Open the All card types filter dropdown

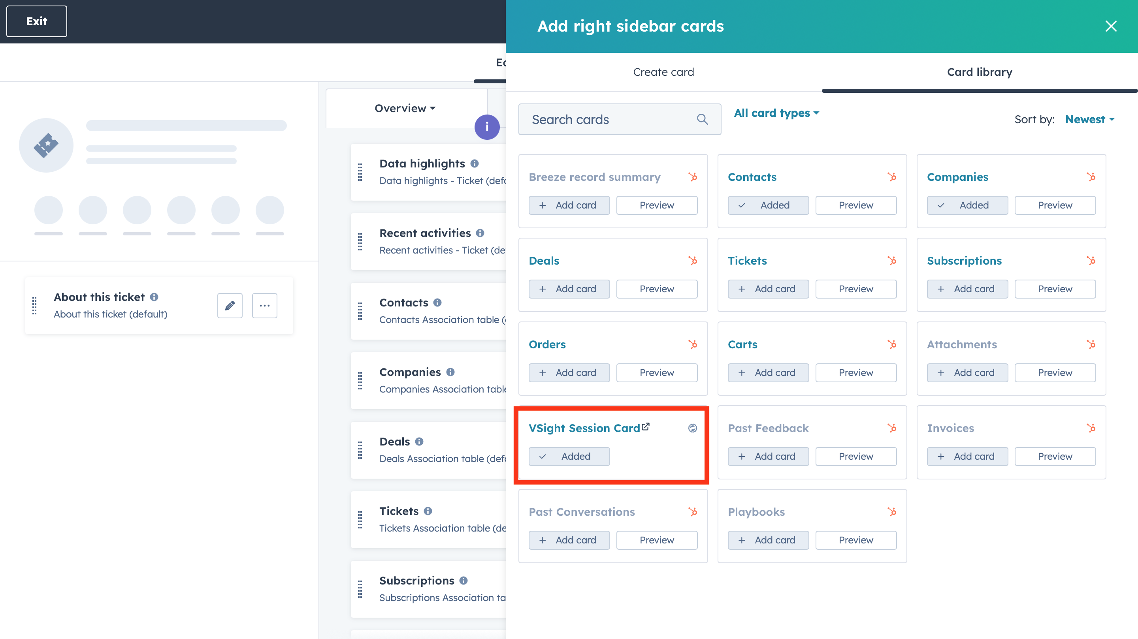776,113
